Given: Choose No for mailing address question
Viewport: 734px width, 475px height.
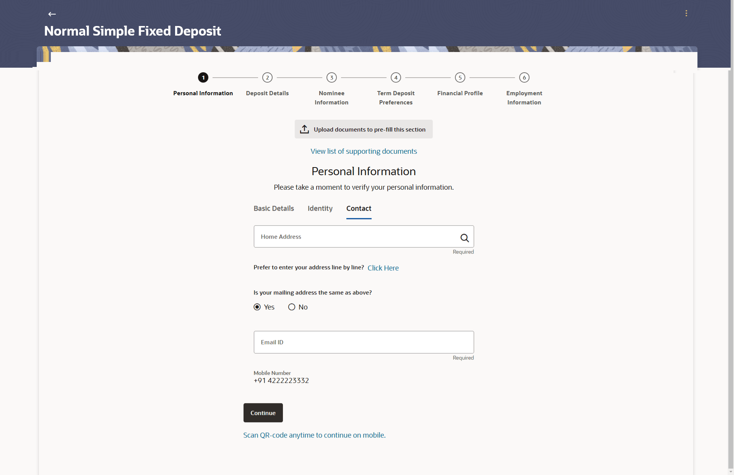Looking at the screenshot, I should click(x=292, y=307).
